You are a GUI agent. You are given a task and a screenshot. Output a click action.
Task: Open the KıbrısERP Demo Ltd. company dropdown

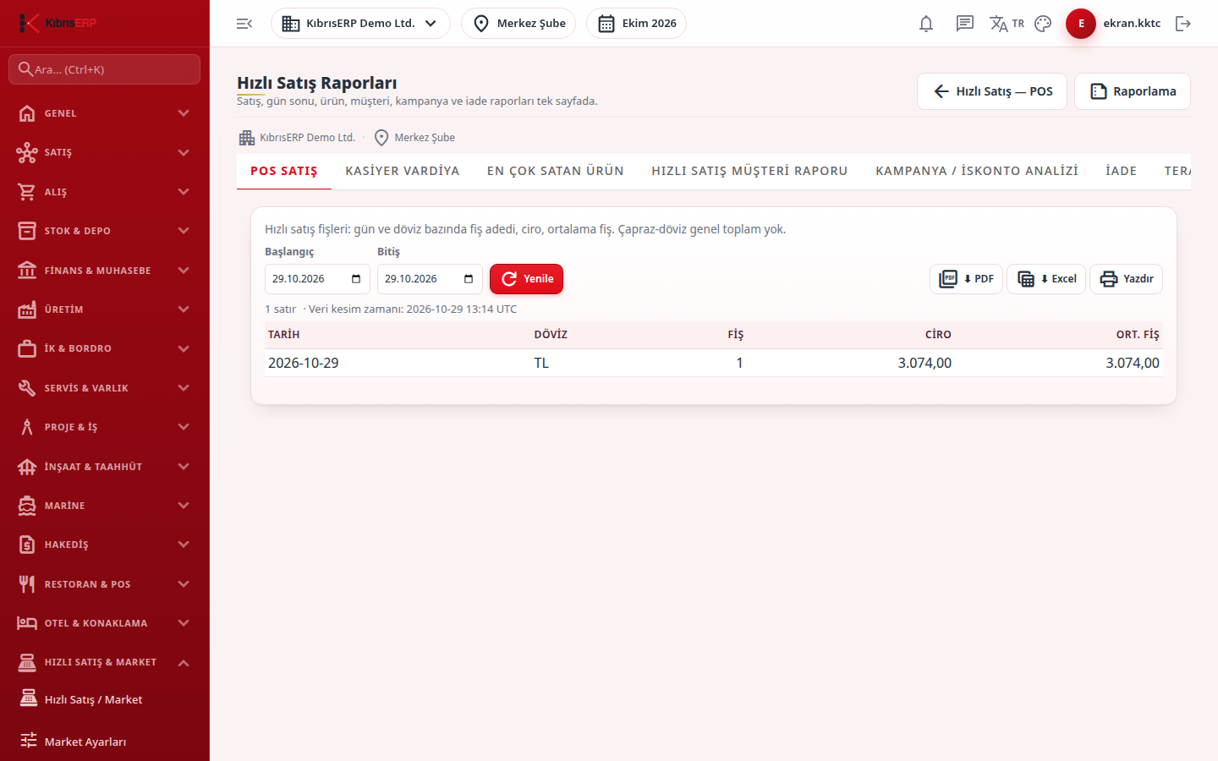point(360,24)
